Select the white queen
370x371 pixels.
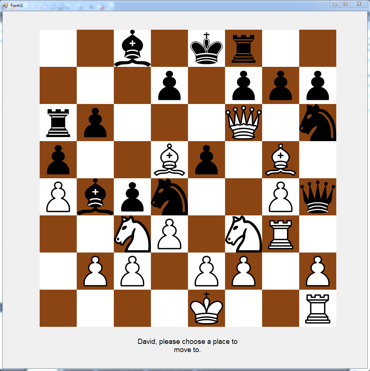(x=244, y=123)
